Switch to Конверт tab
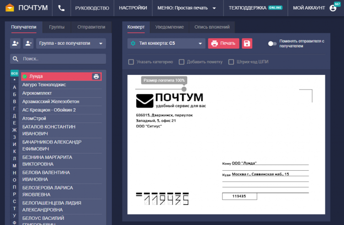 point(136,27)
